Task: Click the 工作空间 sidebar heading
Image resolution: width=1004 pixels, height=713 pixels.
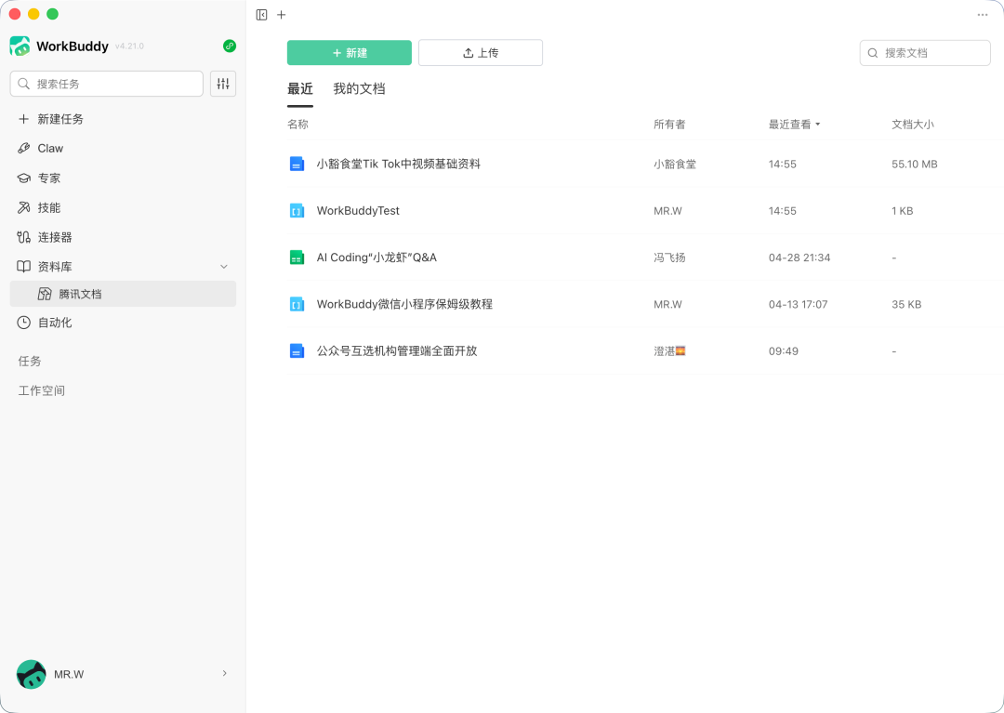Action: tap(42, 390)
